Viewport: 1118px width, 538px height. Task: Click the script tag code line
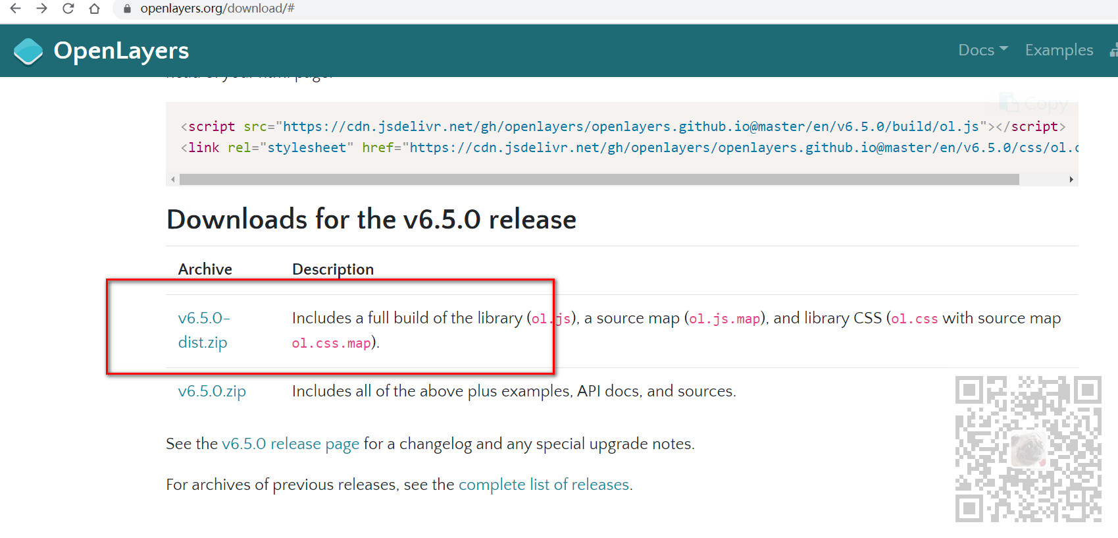click(623, 126)
